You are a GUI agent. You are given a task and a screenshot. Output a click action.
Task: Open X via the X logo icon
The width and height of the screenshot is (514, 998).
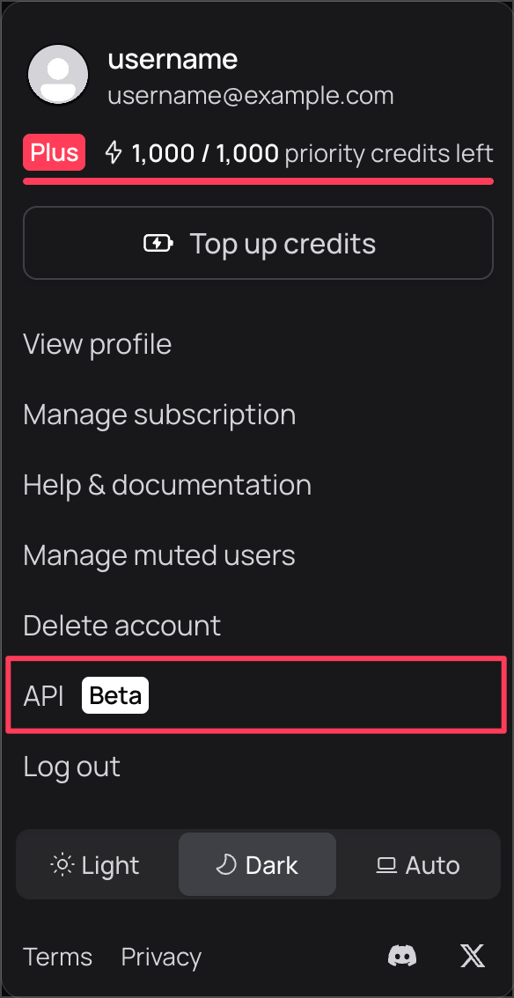(472, 956)
